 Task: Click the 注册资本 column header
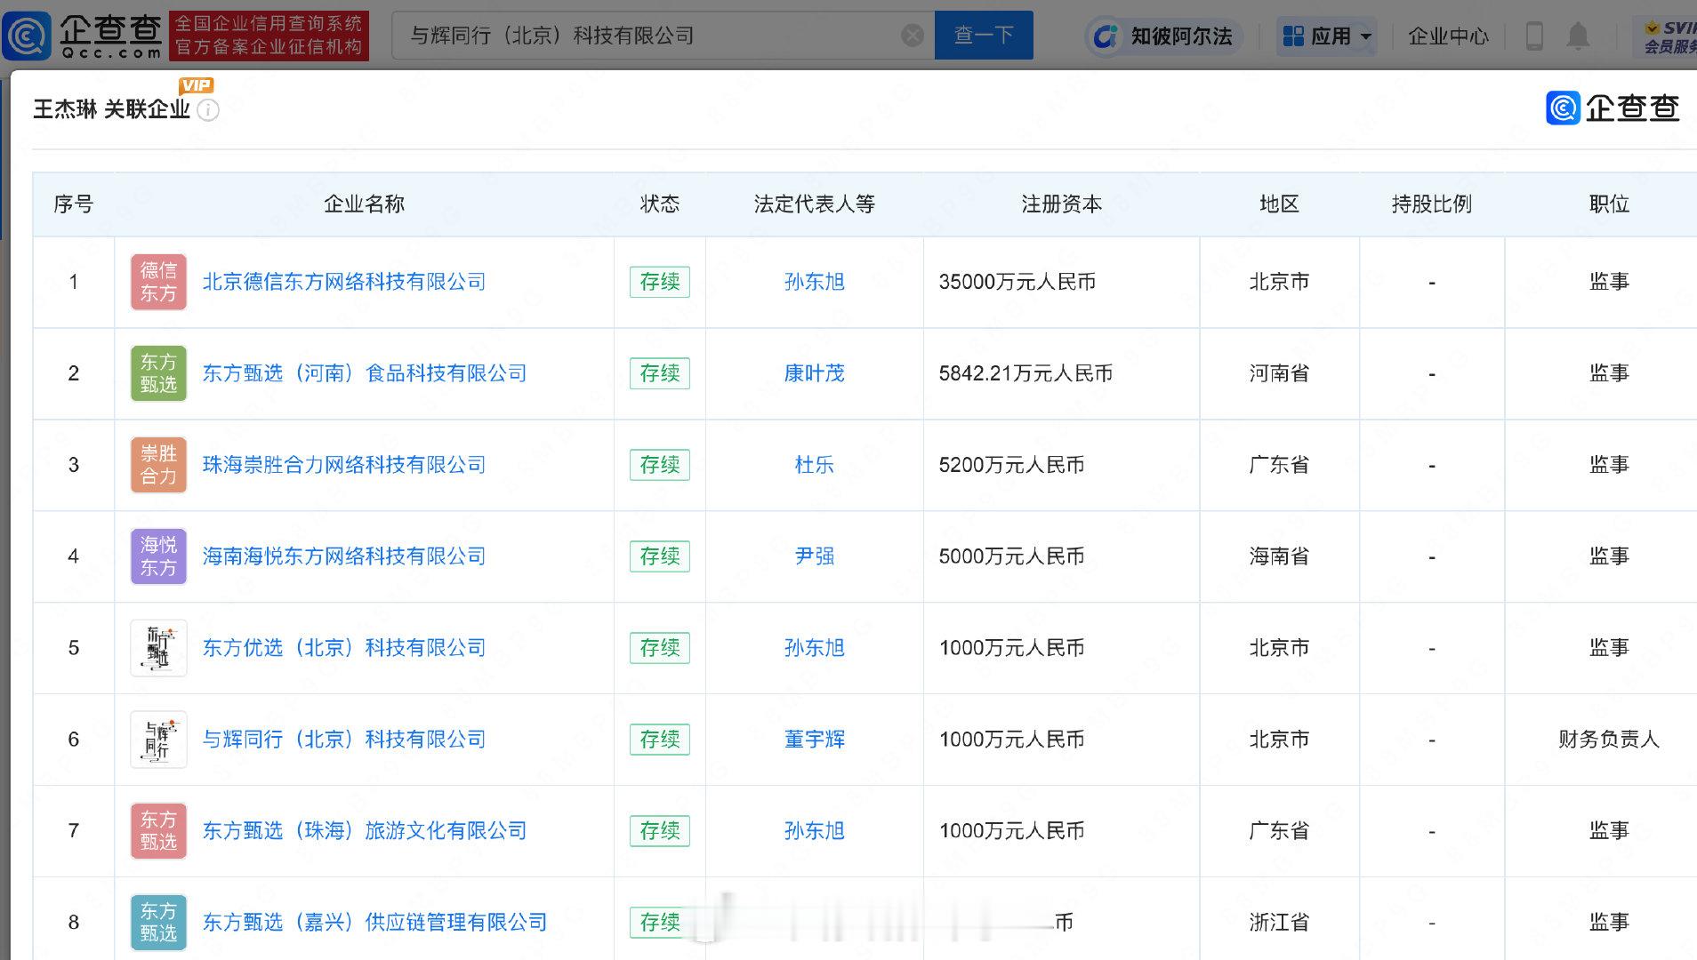click(1061, 204)
